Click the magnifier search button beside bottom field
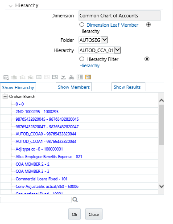The height and width of the screenshot is (224, 173). coord(75,200)
